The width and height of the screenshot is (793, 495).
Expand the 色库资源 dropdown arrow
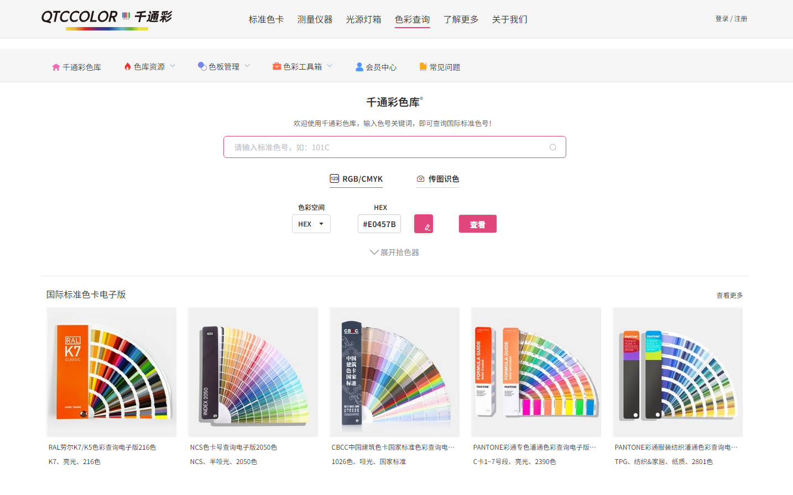(x=173, y=66)
